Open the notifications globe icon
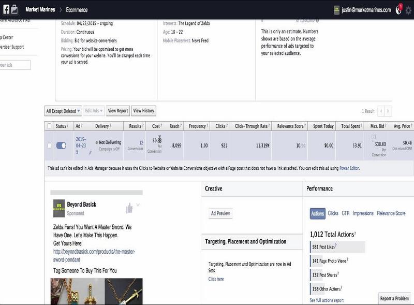The image size is (414, 305). [398, 10]
